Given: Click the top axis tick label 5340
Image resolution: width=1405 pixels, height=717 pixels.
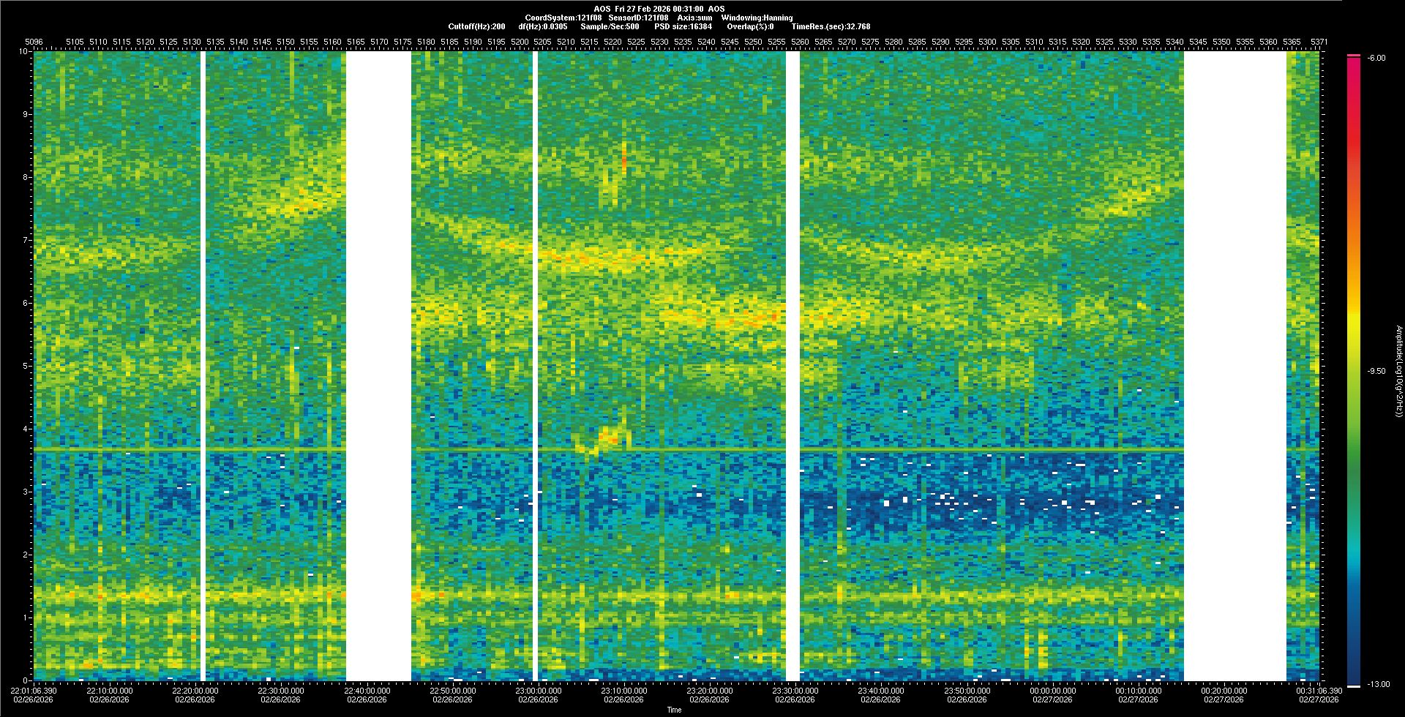Looking at the screenshot, I should [x=1175, y=42].
